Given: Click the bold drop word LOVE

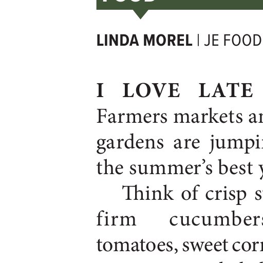Looking at the screenshot, I should [151, 90].
